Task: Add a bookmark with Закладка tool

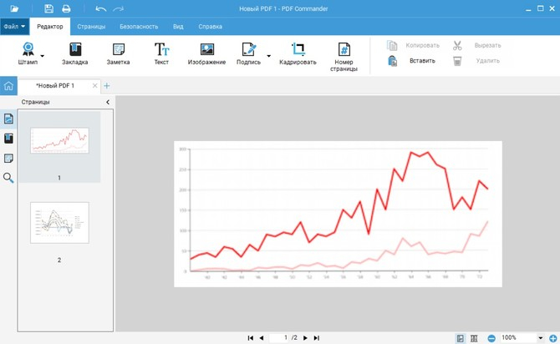Action: 75,53
